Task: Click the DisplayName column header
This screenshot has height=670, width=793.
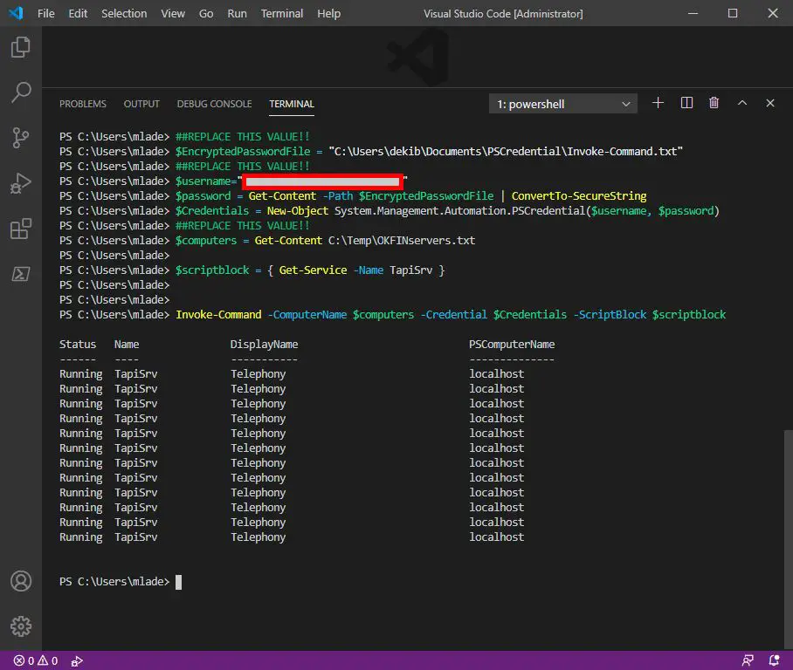Action: (264, 344)
